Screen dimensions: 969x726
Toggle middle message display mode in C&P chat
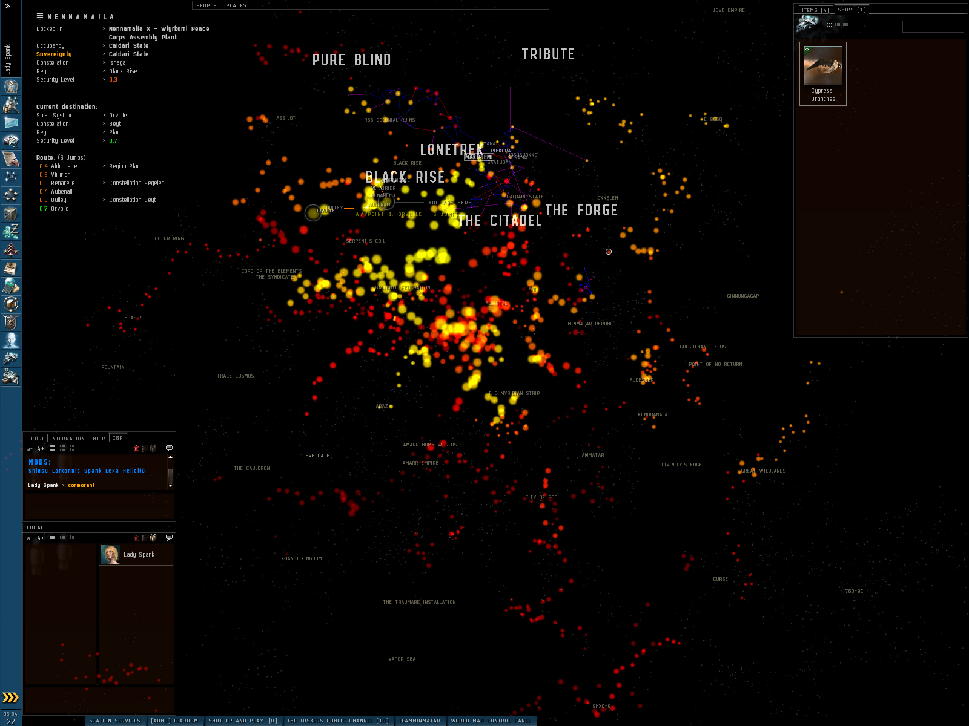point(62,448)
